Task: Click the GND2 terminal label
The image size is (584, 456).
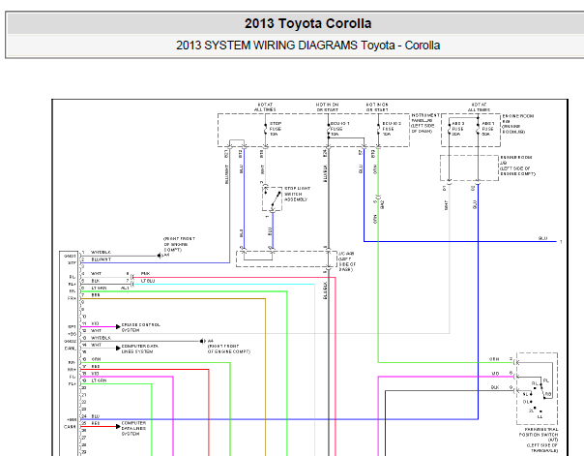Action: [x=70, y=341]
